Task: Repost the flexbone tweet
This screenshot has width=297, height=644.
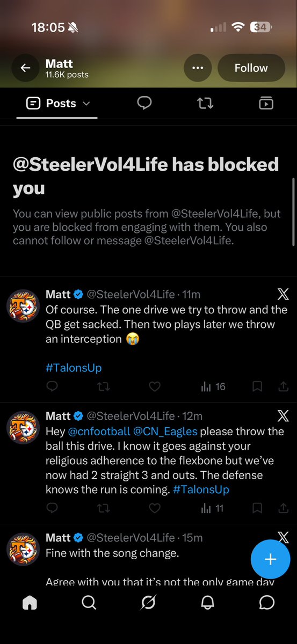Action: point(104,508)
